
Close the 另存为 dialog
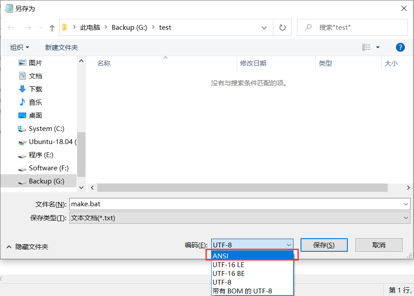click(403, 8)
